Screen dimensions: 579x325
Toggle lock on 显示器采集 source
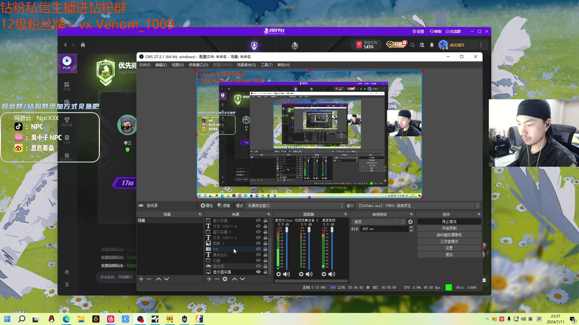pyautogui.click(x=265, y=272)
